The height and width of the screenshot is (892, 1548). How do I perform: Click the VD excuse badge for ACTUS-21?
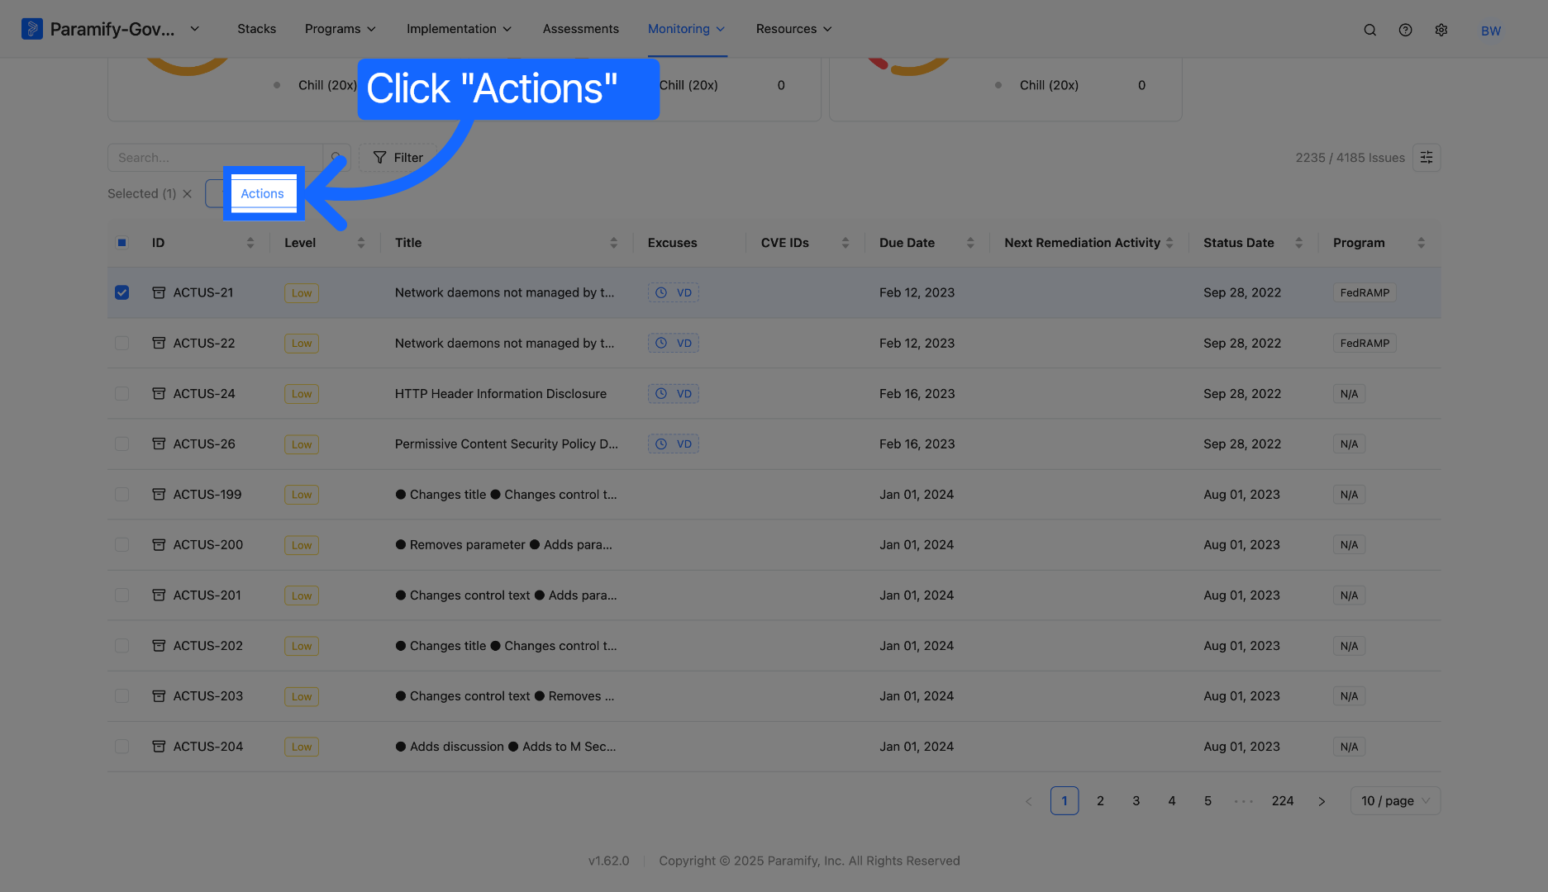[x=673, y=292]
